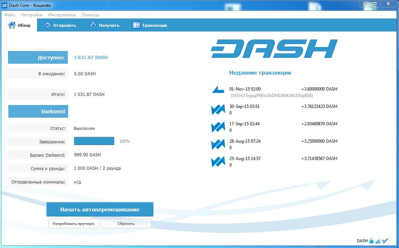
Task: Start mixing with Начать автоперемешивание button
Action: pyautogui.click(x=100, y=209)
